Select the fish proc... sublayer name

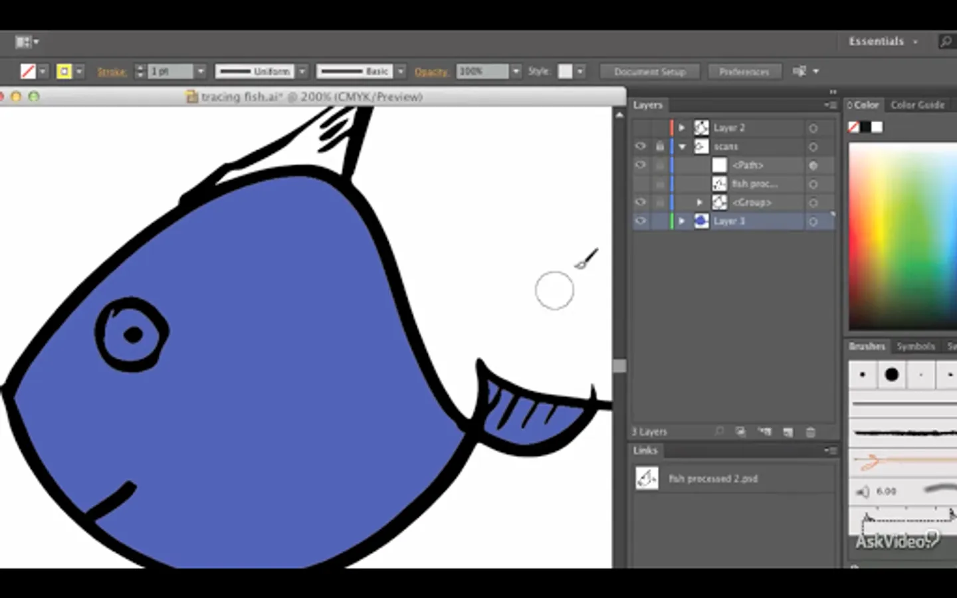coord(754,184)
